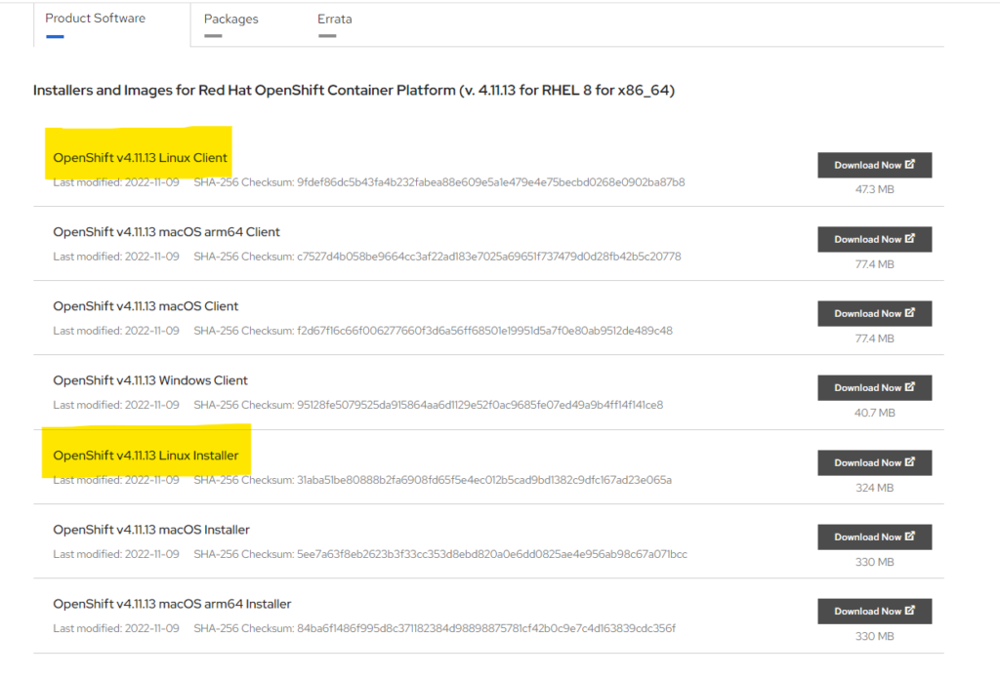Click external-link icon on macOS Installer download
This screenshot has height=676, width=1000.
pos(911,537)
